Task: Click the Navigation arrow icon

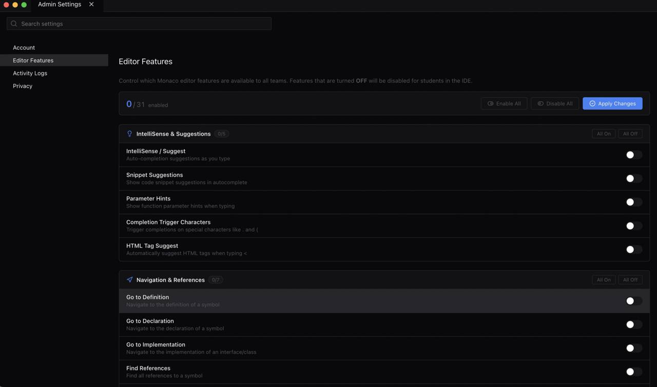Action: (129, 280)
